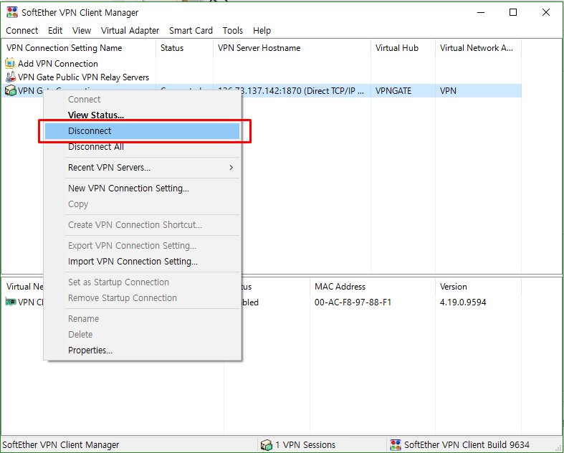Choose Disconnect in the context menu
This screenshot has height=453, width=564.
coord(142,131)
